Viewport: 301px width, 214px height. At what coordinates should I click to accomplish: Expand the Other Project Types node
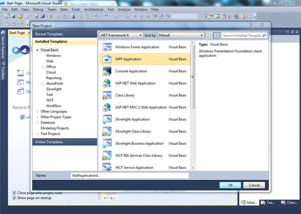(37, 117)
